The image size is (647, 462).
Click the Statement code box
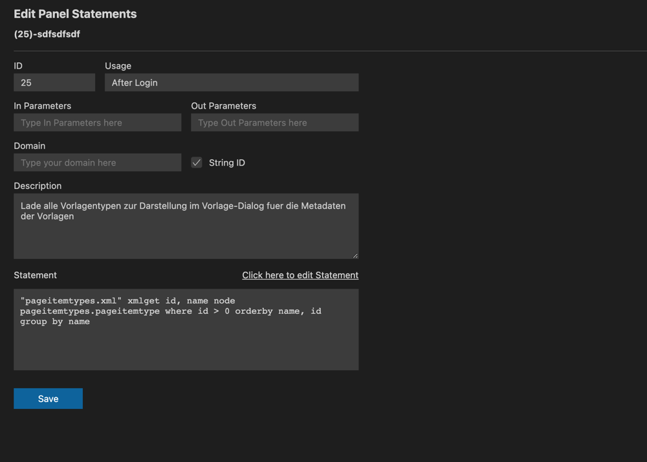[186, 329]
